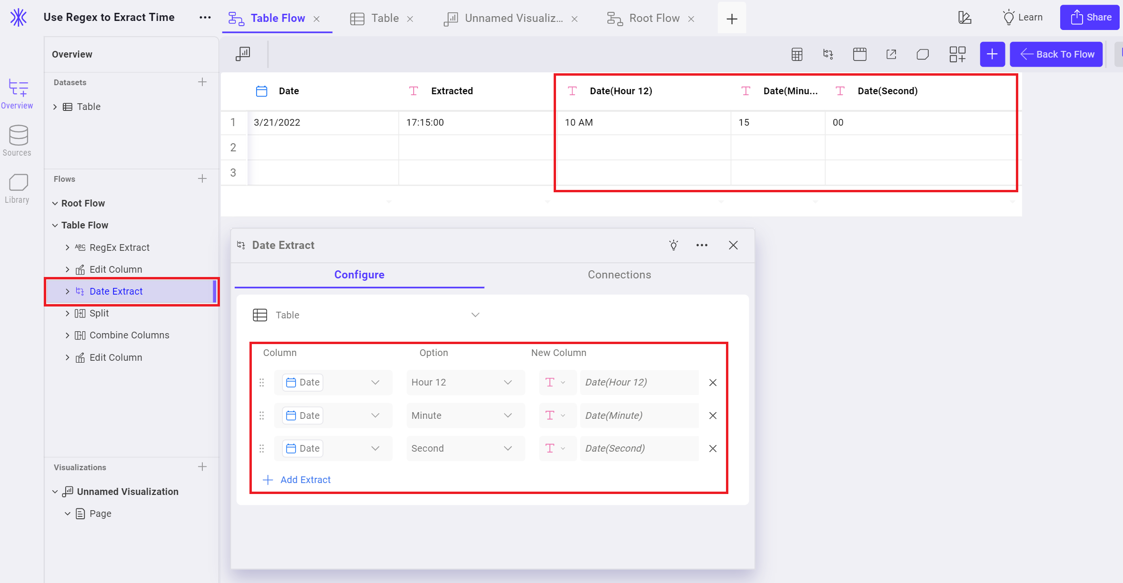Collapse the Unnamed Visualization node
The width and height of the screenshot is (1123, 583).
(x=55, y=492)
